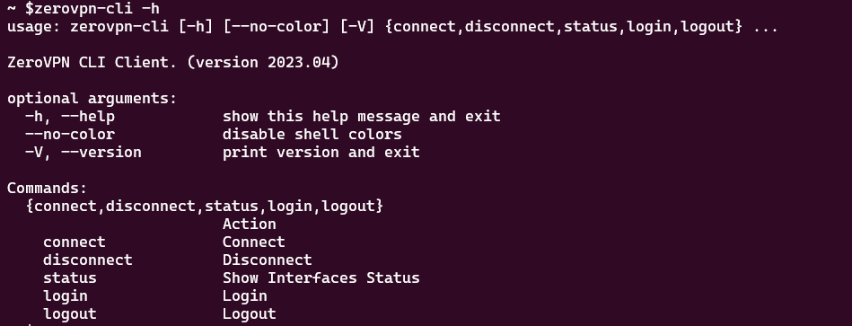Click the [-V] flag in the usage line
The height and width of the screenshot is (326, 852).
pos(357,27)
